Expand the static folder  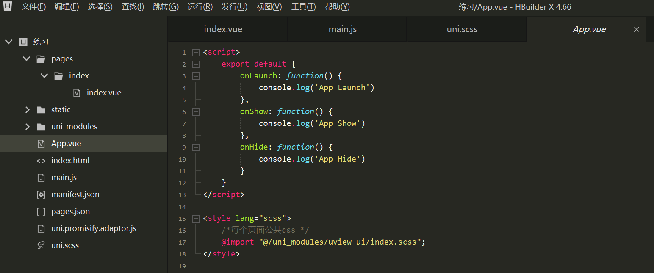pos(27,109)
